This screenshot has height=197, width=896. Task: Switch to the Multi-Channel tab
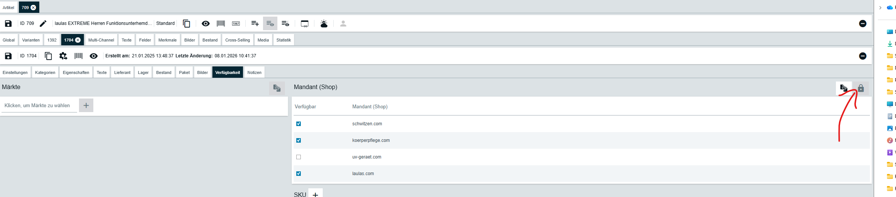click(101, 40)
